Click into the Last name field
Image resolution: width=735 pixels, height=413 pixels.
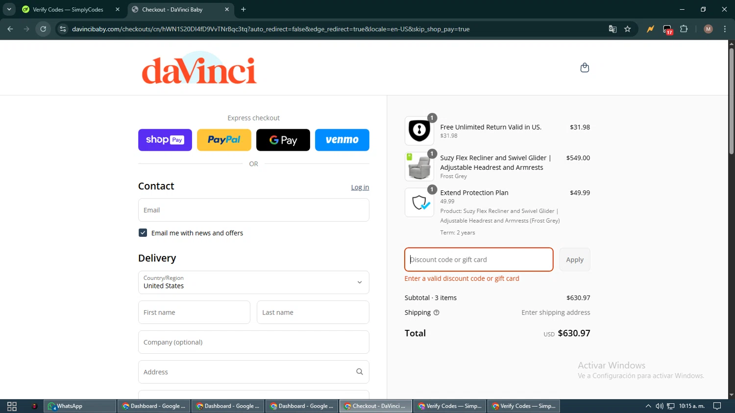click(313, 312)
